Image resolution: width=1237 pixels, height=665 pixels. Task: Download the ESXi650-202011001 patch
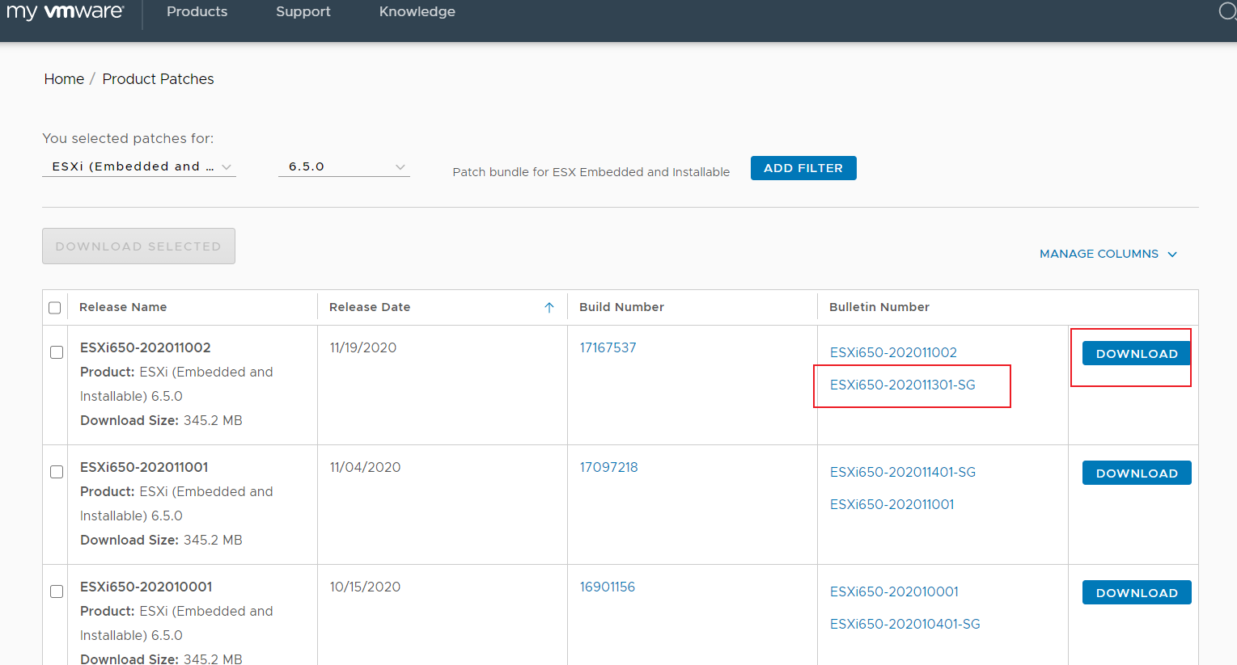pyautogui.click(x=1137, y=473)
